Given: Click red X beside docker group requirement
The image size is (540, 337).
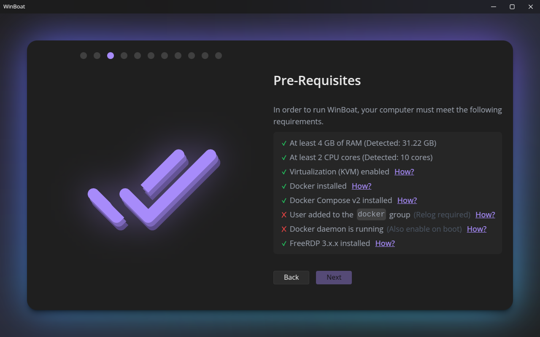Looking at the screenshot, I should tap(284, 215).
